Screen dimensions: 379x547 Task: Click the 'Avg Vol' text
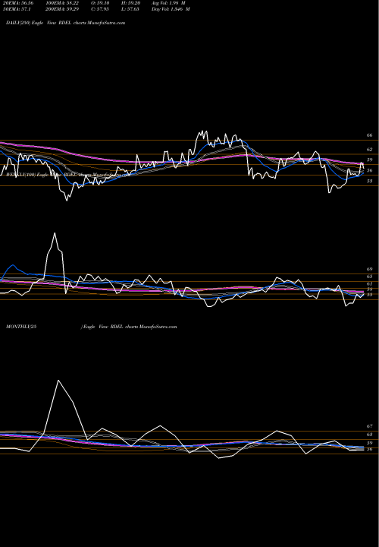click(168, 3)
